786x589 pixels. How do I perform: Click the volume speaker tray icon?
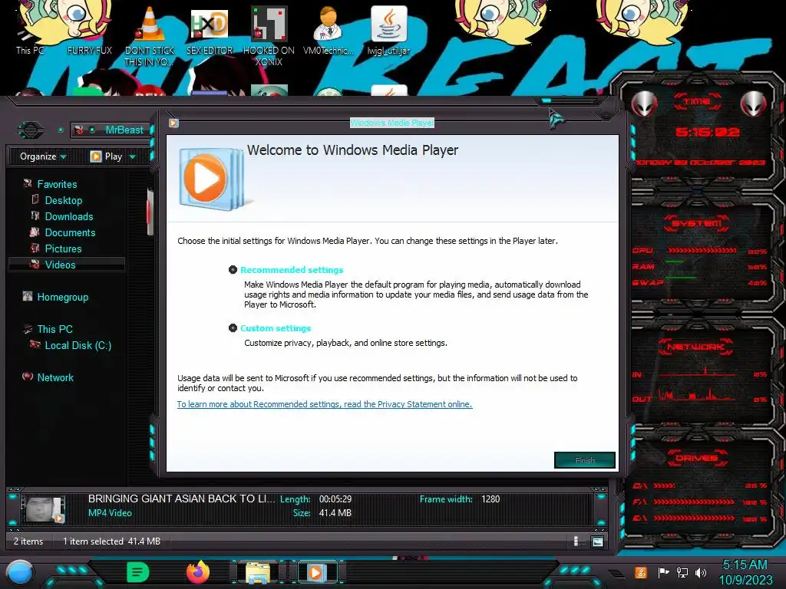(701, 572)
